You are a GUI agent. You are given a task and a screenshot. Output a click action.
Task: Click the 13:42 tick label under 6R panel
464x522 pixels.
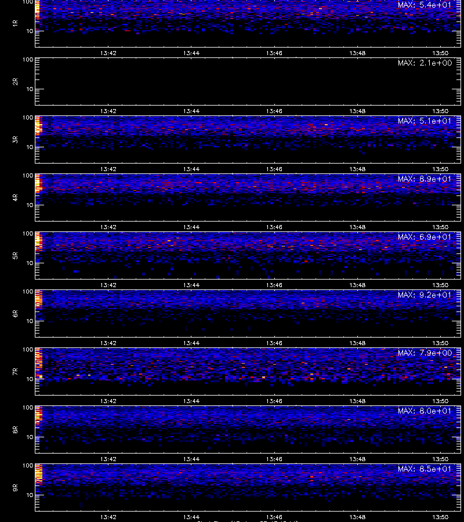click(108, 343)
